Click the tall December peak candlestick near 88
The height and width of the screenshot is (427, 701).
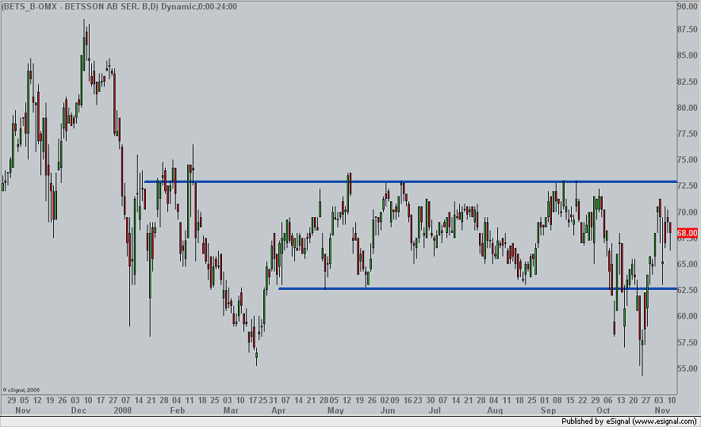(x=84, y=44)
